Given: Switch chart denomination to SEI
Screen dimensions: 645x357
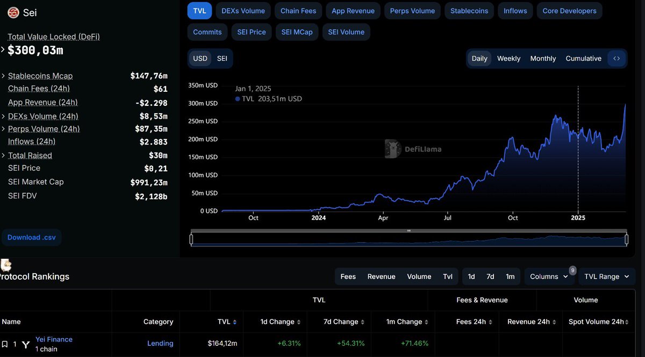Looking at the screenshot, I should point(222,59).
